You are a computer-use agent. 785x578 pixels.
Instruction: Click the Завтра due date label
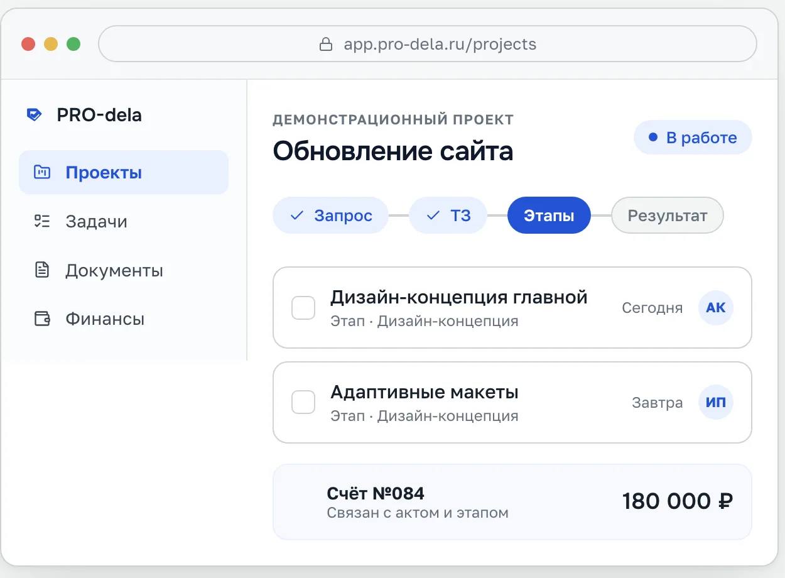click(x=657, y=403)
